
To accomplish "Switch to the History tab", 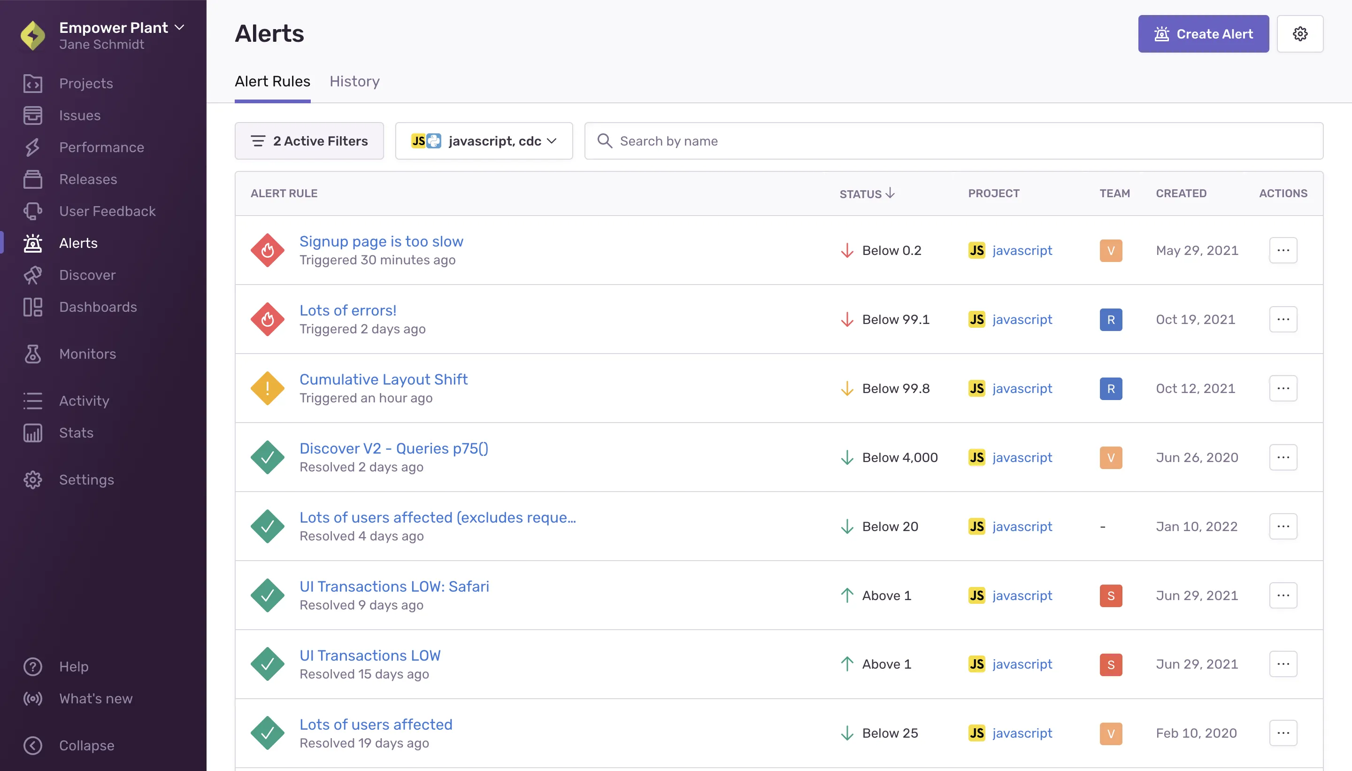I will pos(354,81).
